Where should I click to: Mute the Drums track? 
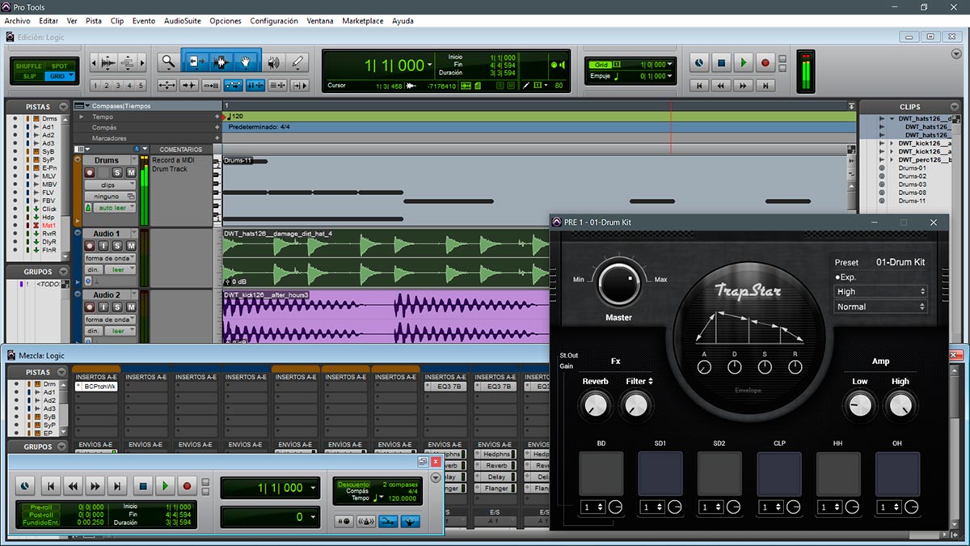pos(130,172)
